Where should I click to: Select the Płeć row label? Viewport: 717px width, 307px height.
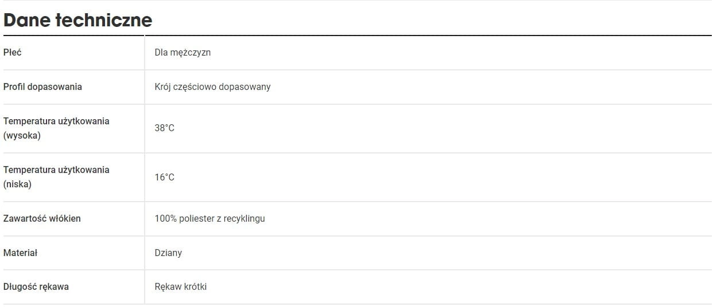click(x=13, y=52)
